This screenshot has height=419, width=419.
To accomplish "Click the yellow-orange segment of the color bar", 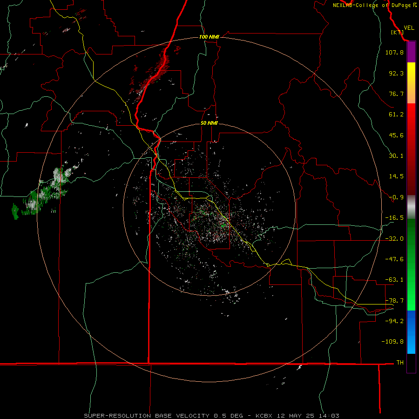I will 411,83.
